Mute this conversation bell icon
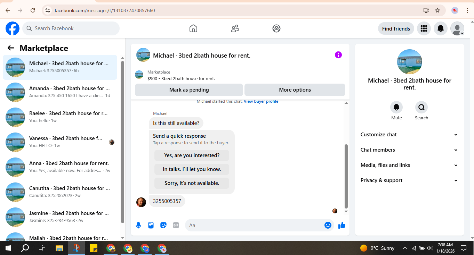This screenshot has height=255, width=474. click(x=396, y=107)
